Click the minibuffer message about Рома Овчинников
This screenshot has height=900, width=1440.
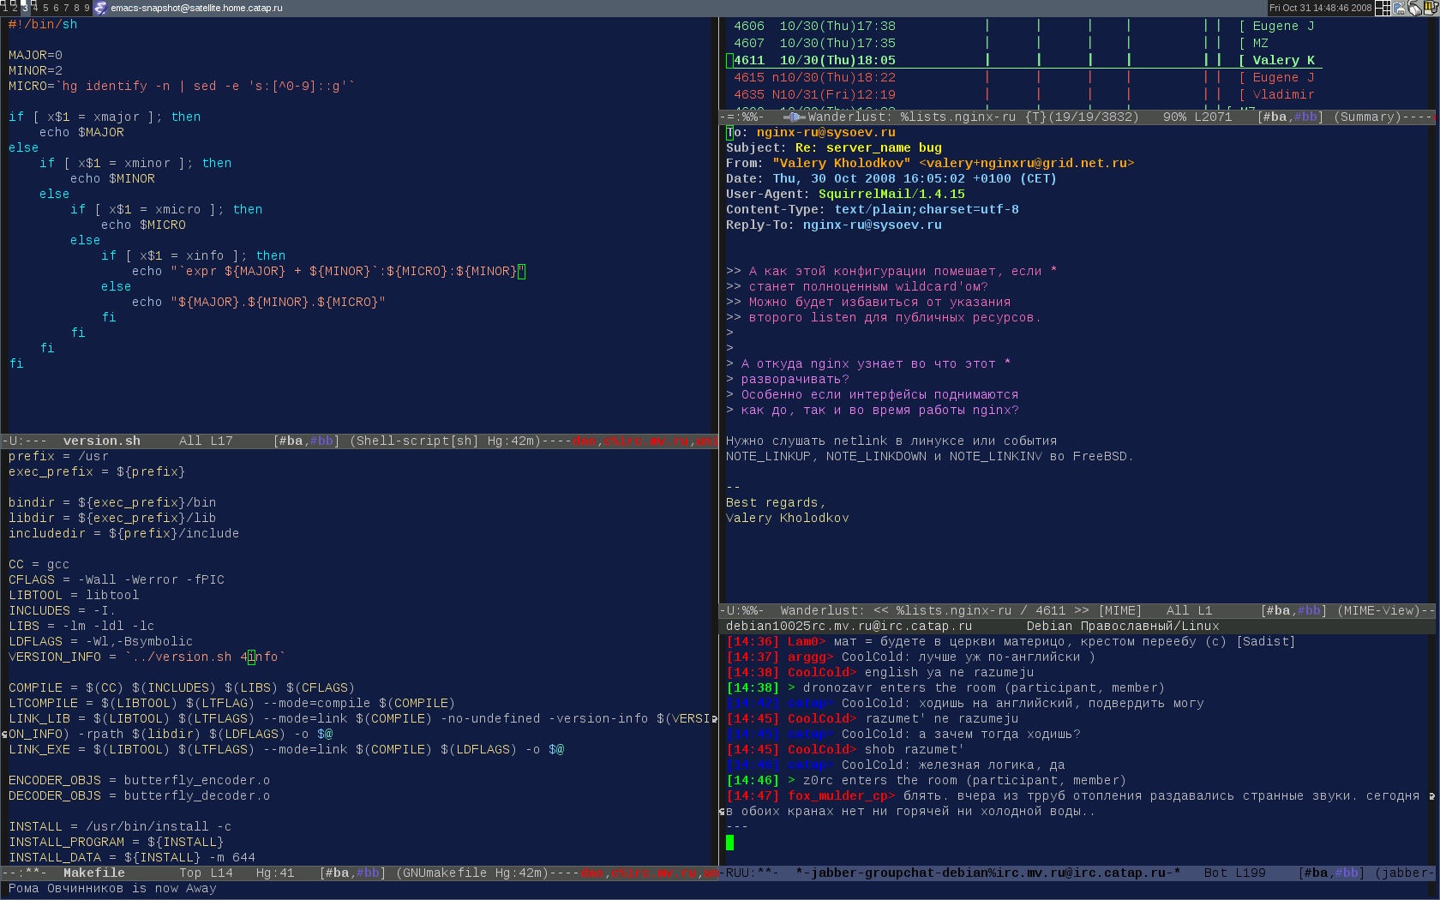coord(112,889)
